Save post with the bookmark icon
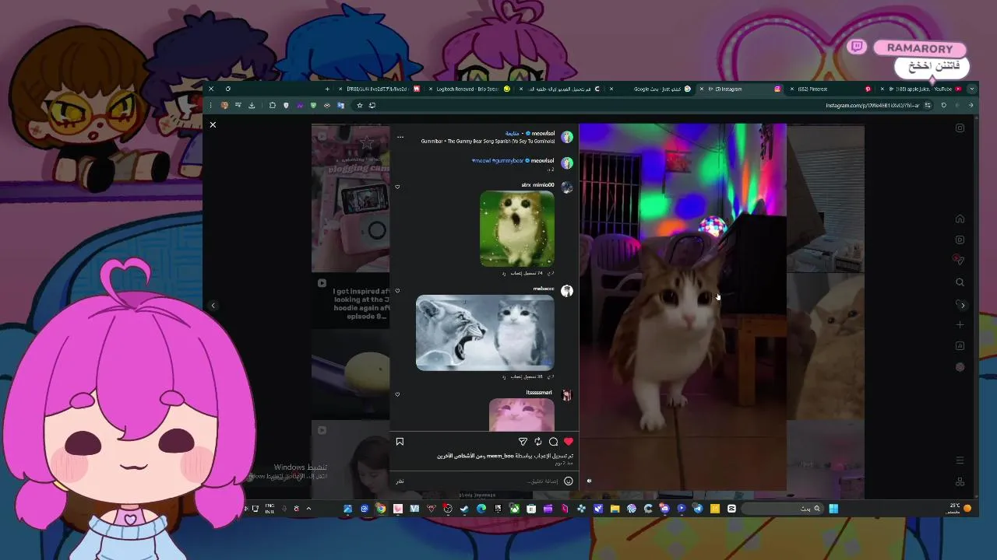The image size is (997, 560). point(400,442)
